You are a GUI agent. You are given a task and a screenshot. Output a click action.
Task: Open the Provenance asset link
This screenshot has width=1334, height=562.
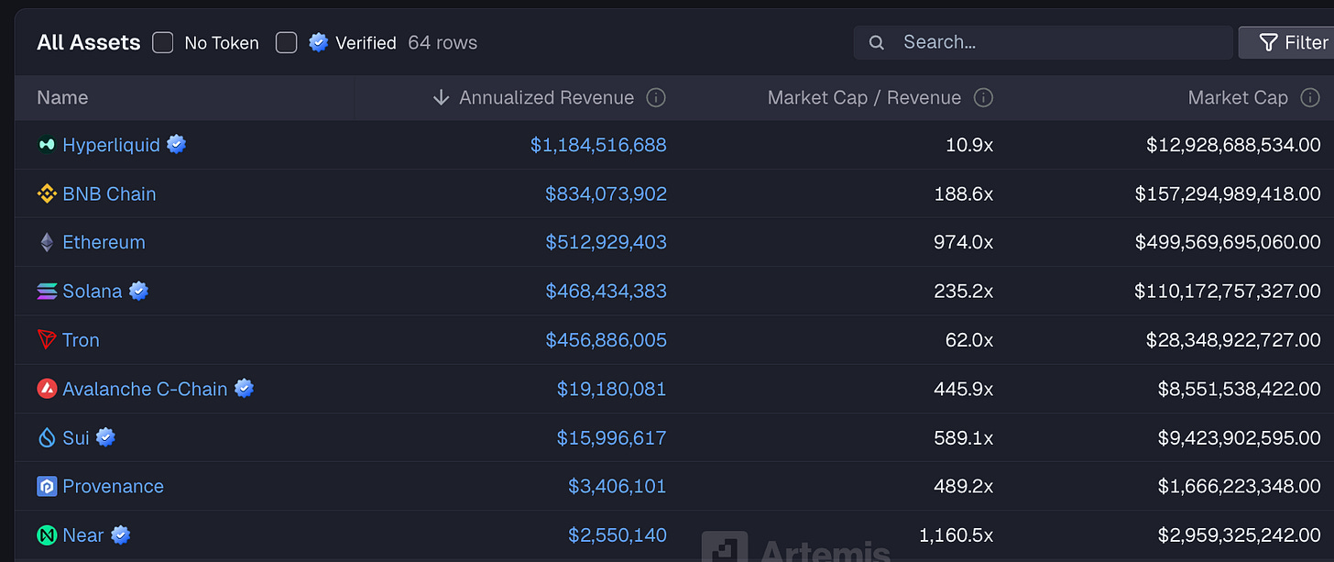pos(113,486)
